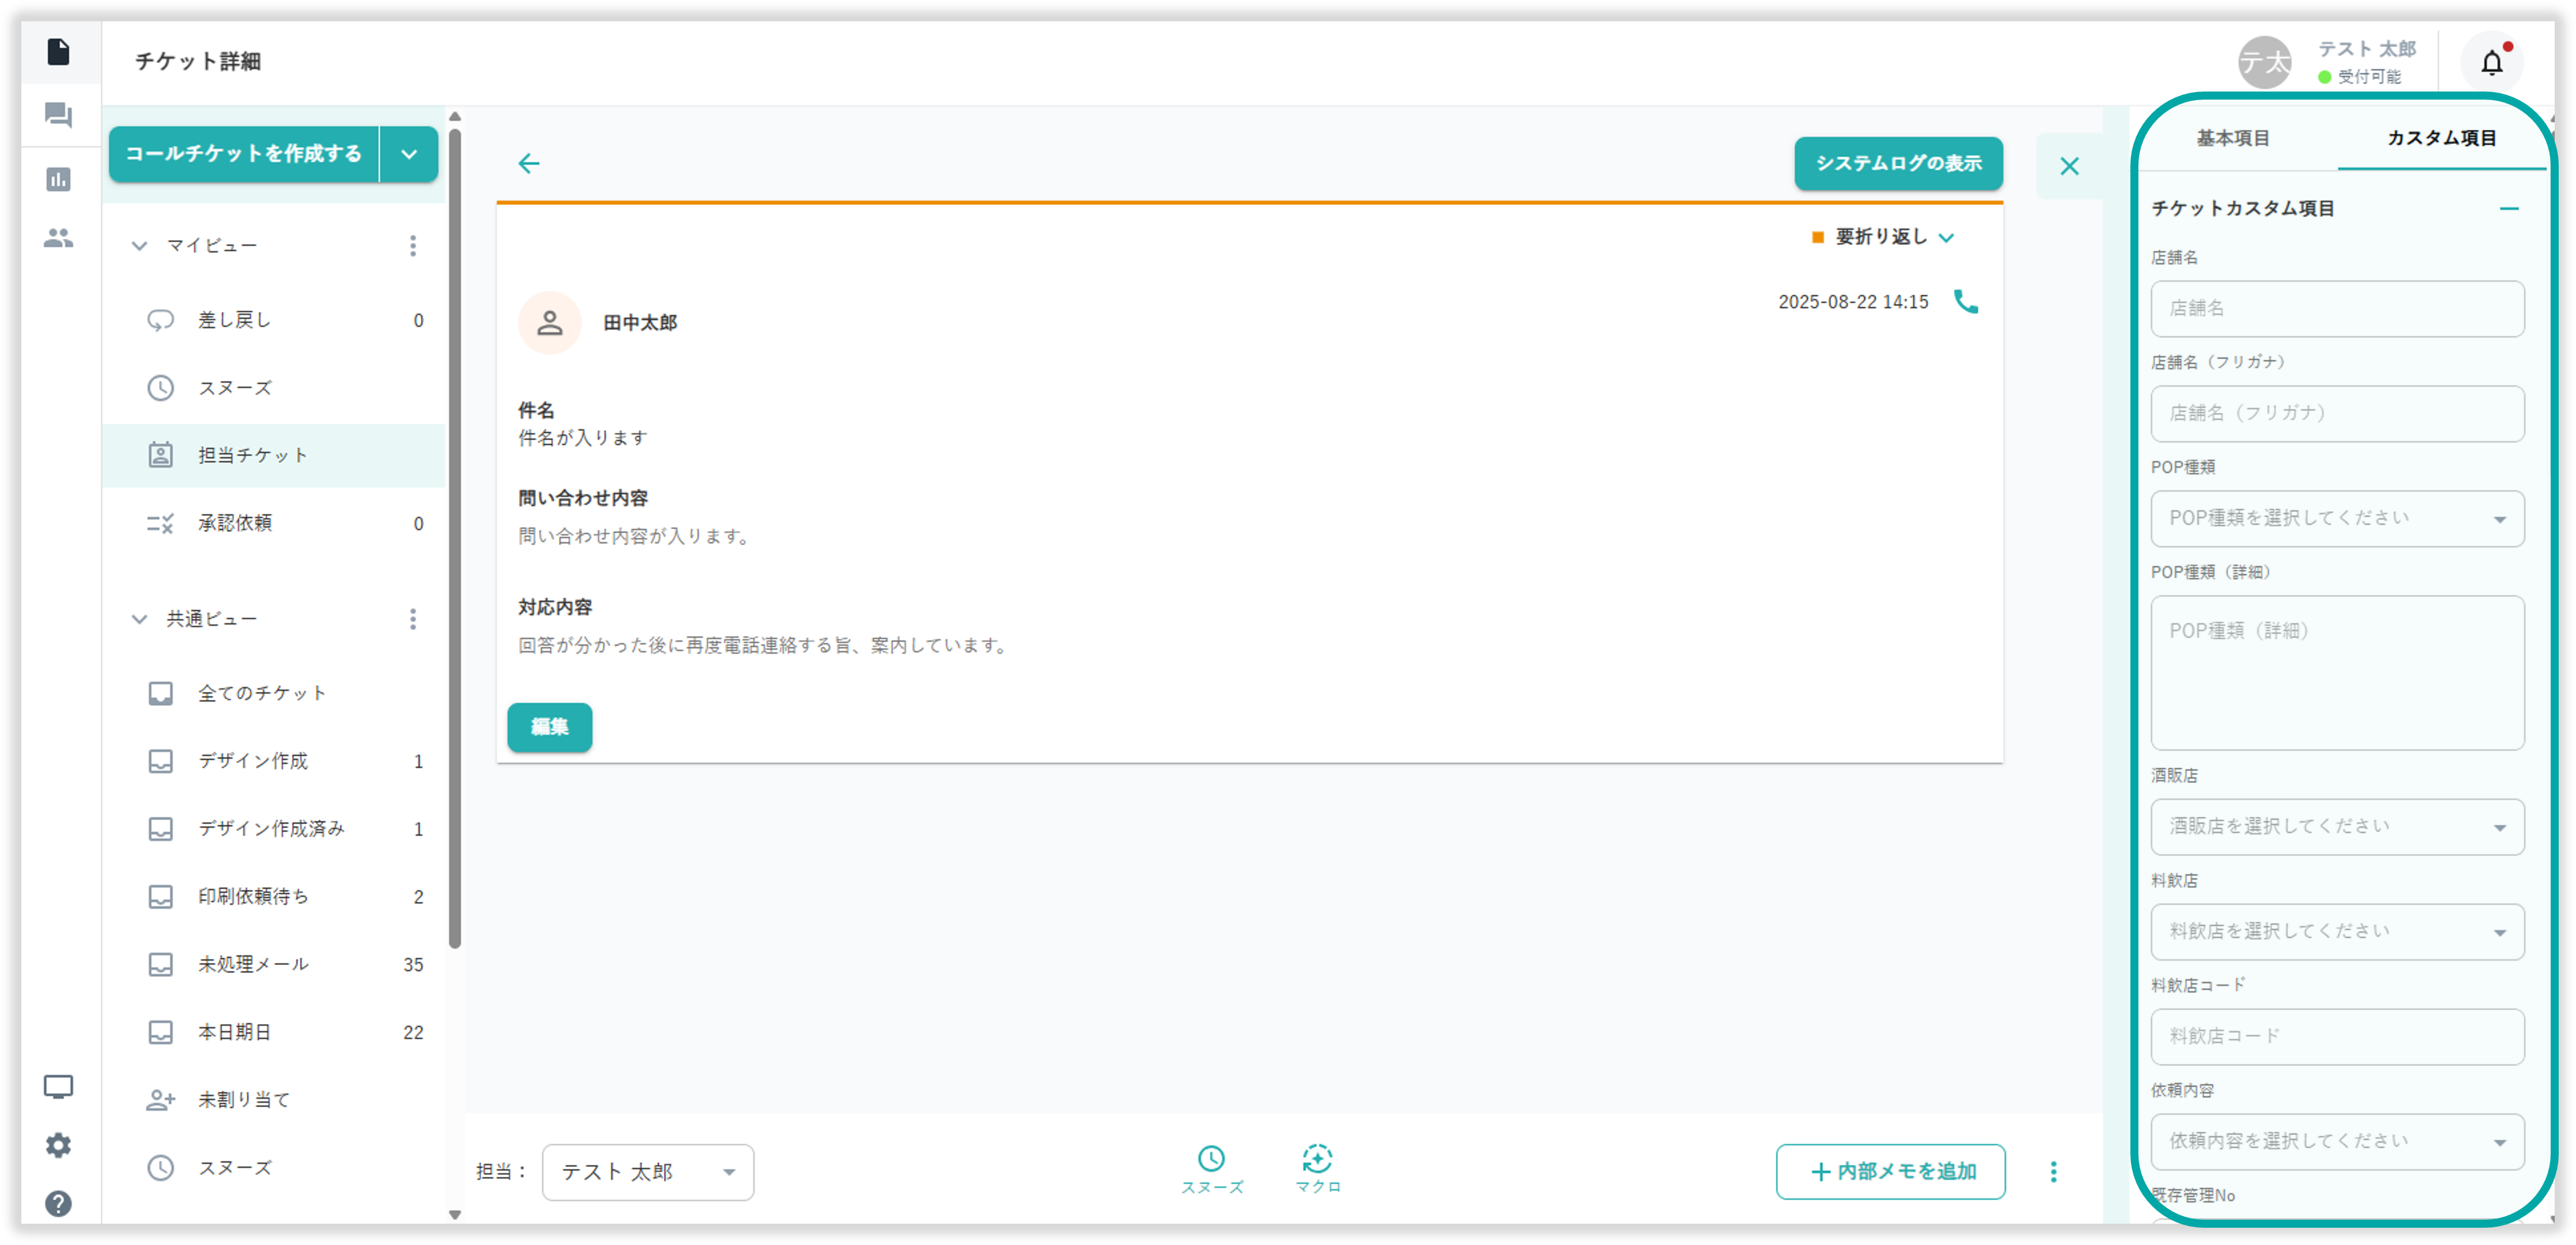Click the phone call icon

[x=1965, y=302]
